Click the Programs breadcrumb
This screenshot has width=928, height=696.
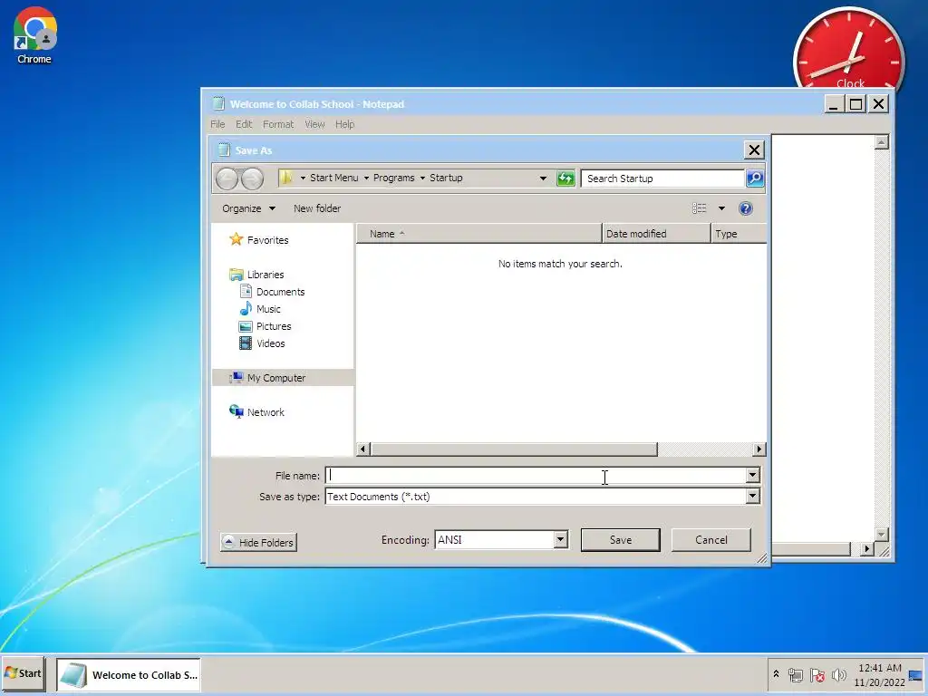click(x=393, y=178)
